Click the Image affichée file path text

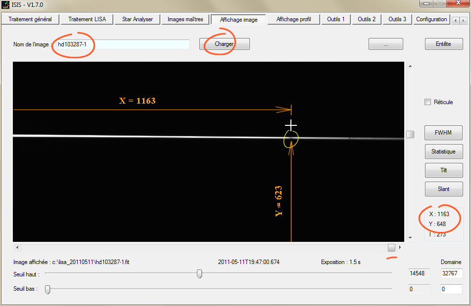71,262
